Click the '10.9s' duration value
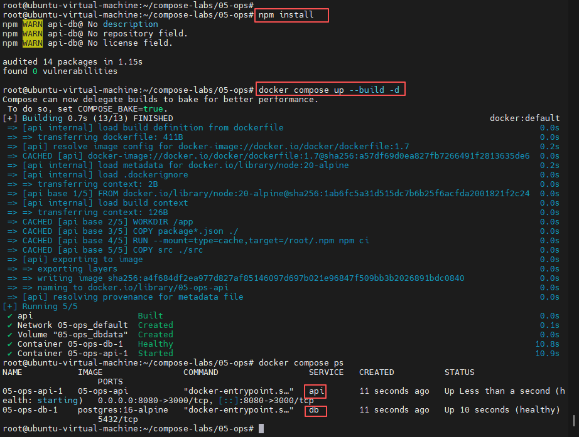579x437 pixels. 547,353
